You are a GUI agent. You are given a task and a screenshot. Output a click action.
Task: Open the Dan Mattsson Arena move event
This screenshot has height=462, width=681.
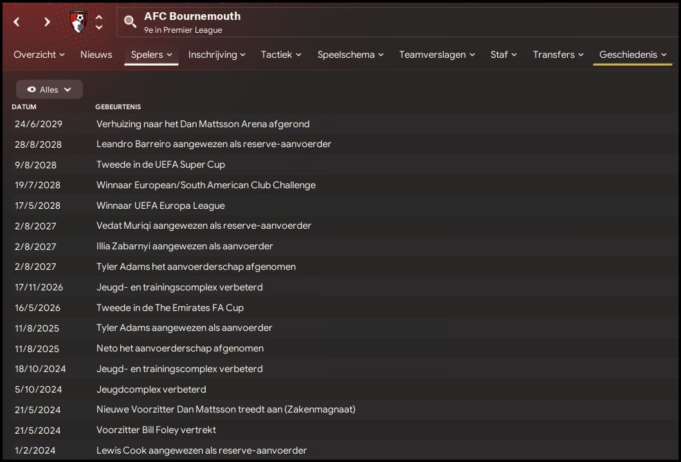tap(203, 124)
